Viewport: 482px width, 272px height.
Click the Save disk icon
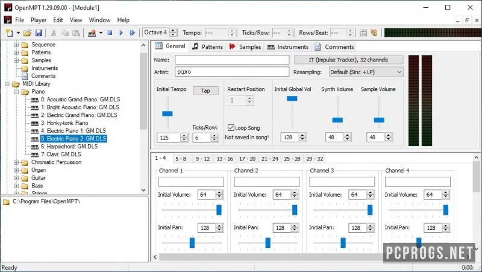coord(39,33)
